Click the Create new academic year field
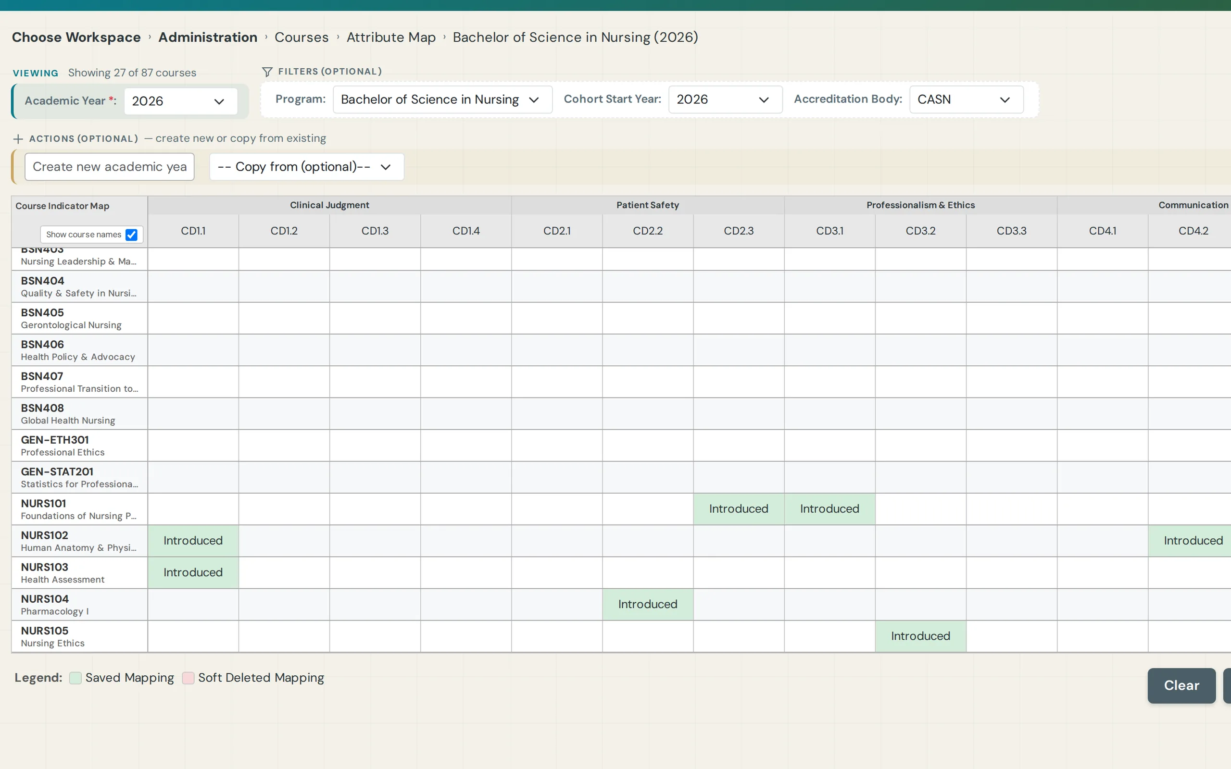The image size is (1231, 769). point(109,167)
